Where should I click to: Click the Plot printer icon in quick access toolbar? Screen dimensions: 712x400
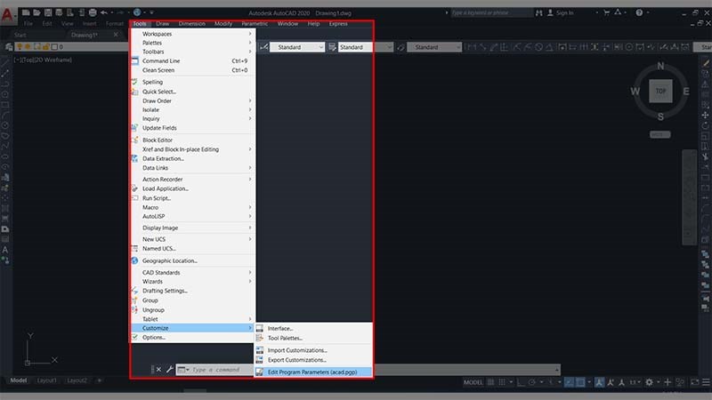pyautogui.click(x=93, y=12)
